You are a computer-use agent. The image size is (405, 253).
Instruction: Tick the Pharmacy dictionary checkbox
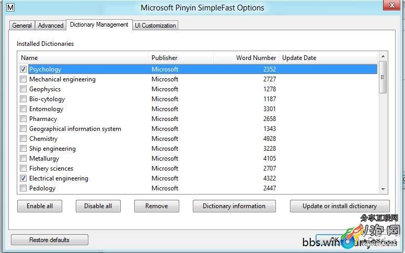pyautogui.click(x=23, y=118)
